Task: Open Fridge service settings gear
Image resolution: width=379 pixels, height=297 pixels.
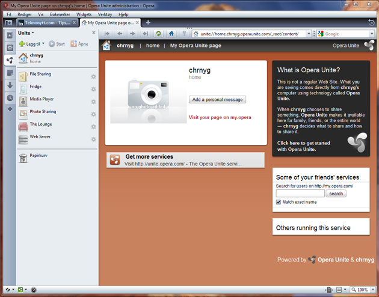Action: pos(93,90)
